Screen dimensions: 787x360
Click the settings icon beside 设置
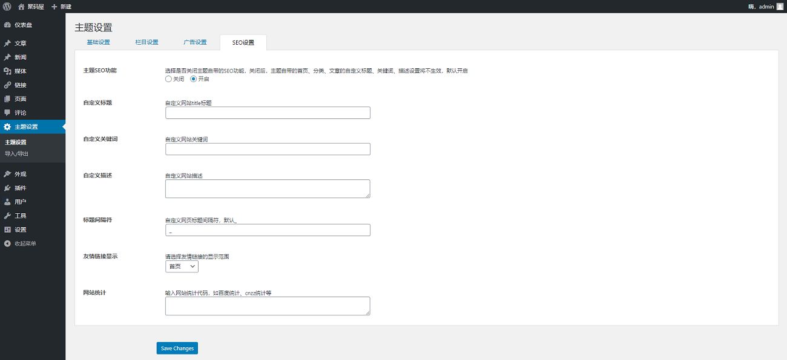[x=7, y=230]
